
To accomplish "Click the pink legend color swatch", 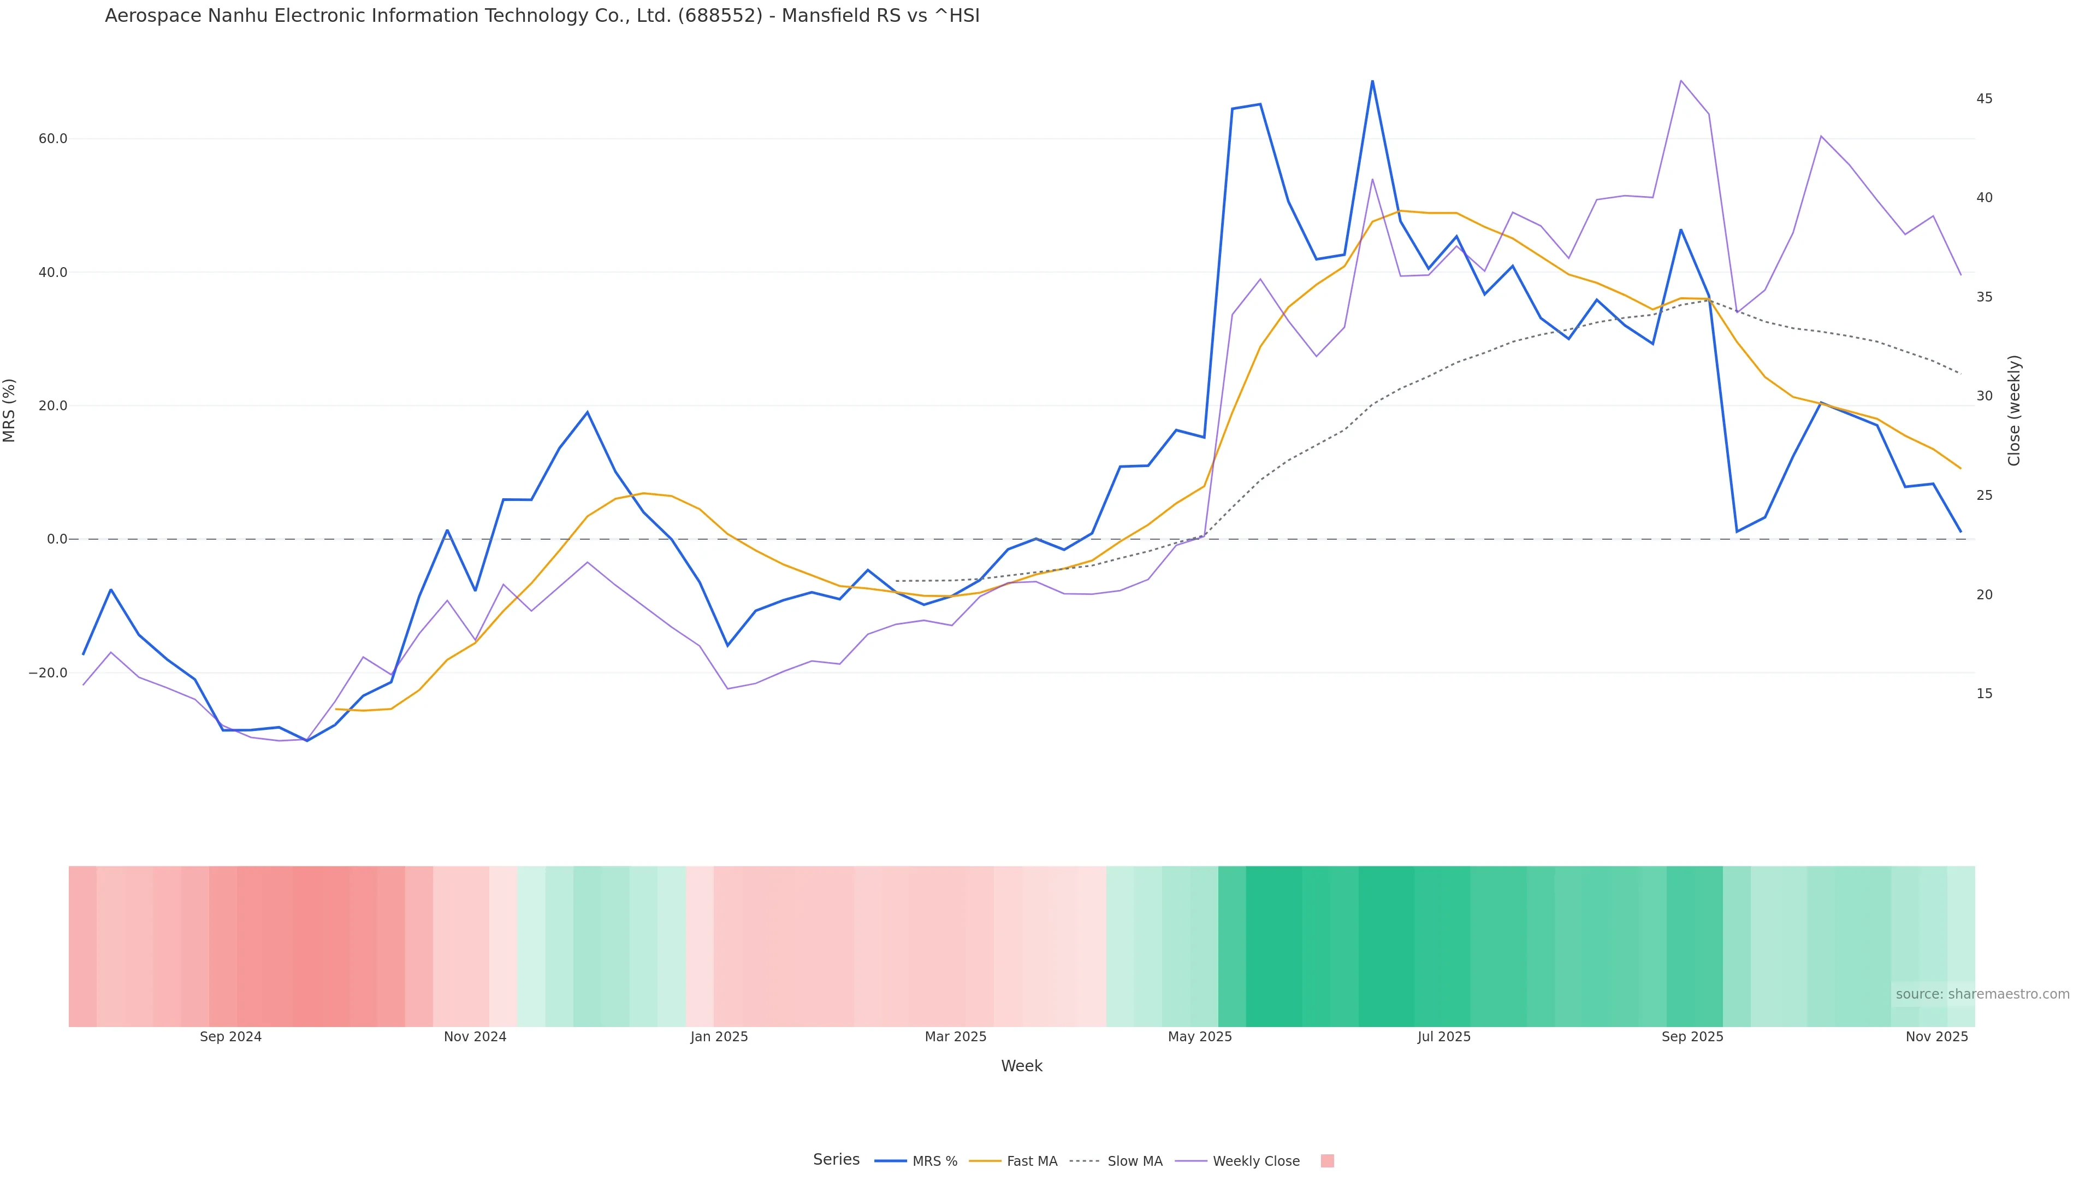I will pos(1327,1161).
